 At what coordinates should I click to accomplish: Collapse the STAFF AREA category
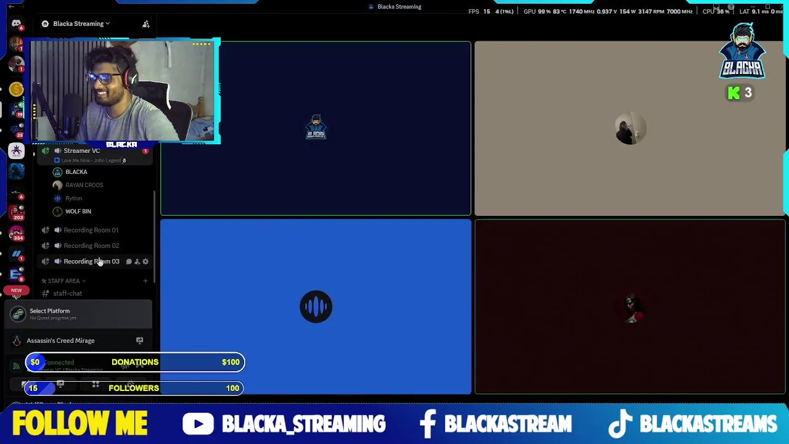(x=63, y=281)
